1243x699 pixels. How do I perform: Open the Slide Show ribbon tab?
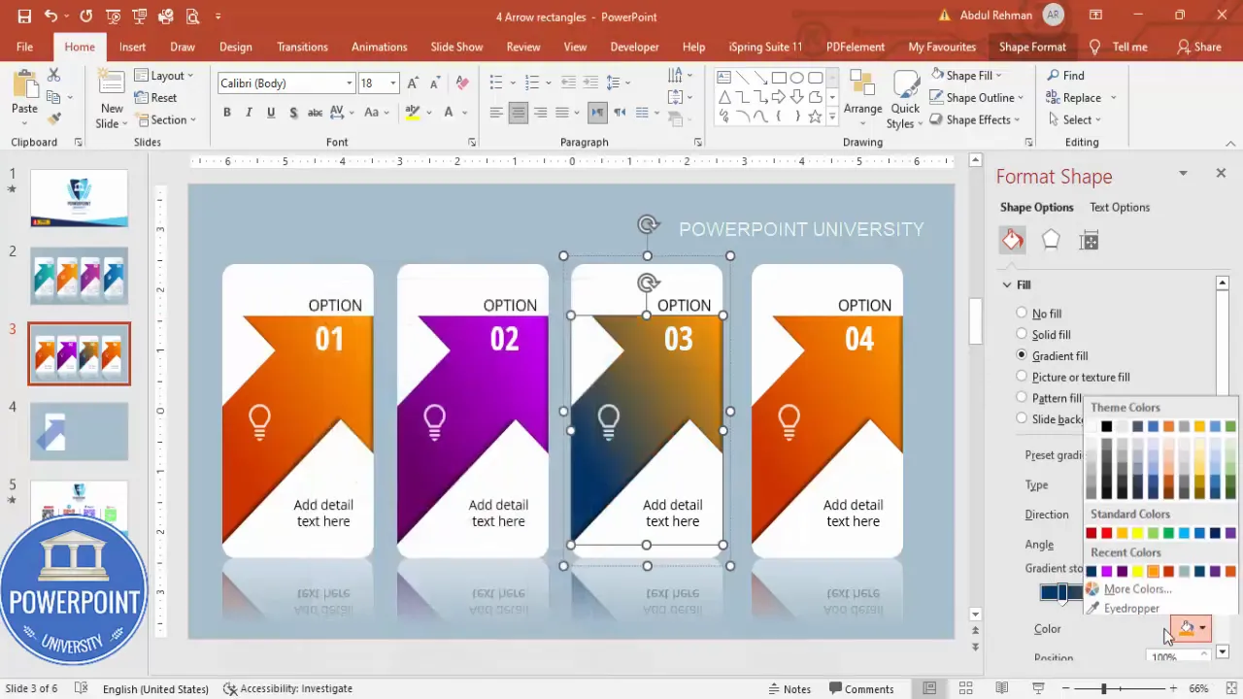pos(456,47)
